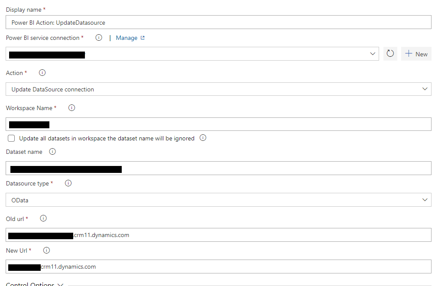The height and width of the screenshot is (286, 438).
Task: Edit the New Url field
Action: pyautogui.click(x=218, y=267)
